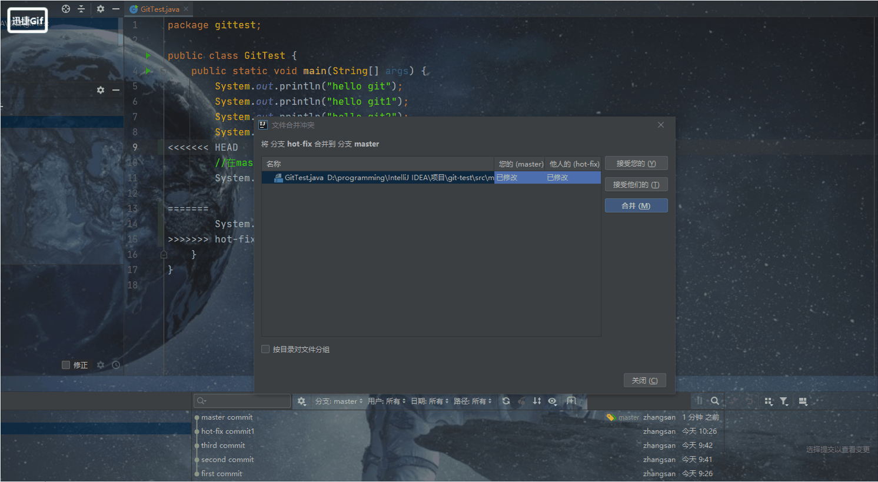The image size is (878, 482).
Task: Hide the second side panel with its minus icon
Action: point(116,90)
